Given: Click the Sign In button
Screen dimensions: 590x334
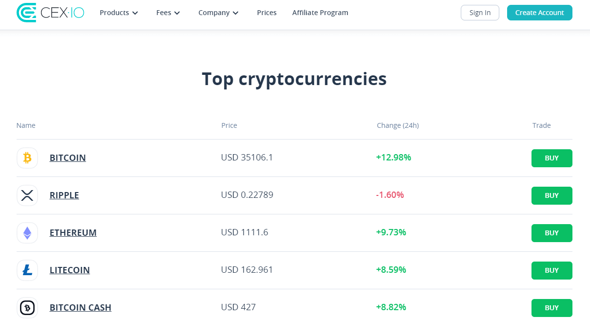Looking at the screenshot, I should (x=480, y=13).
